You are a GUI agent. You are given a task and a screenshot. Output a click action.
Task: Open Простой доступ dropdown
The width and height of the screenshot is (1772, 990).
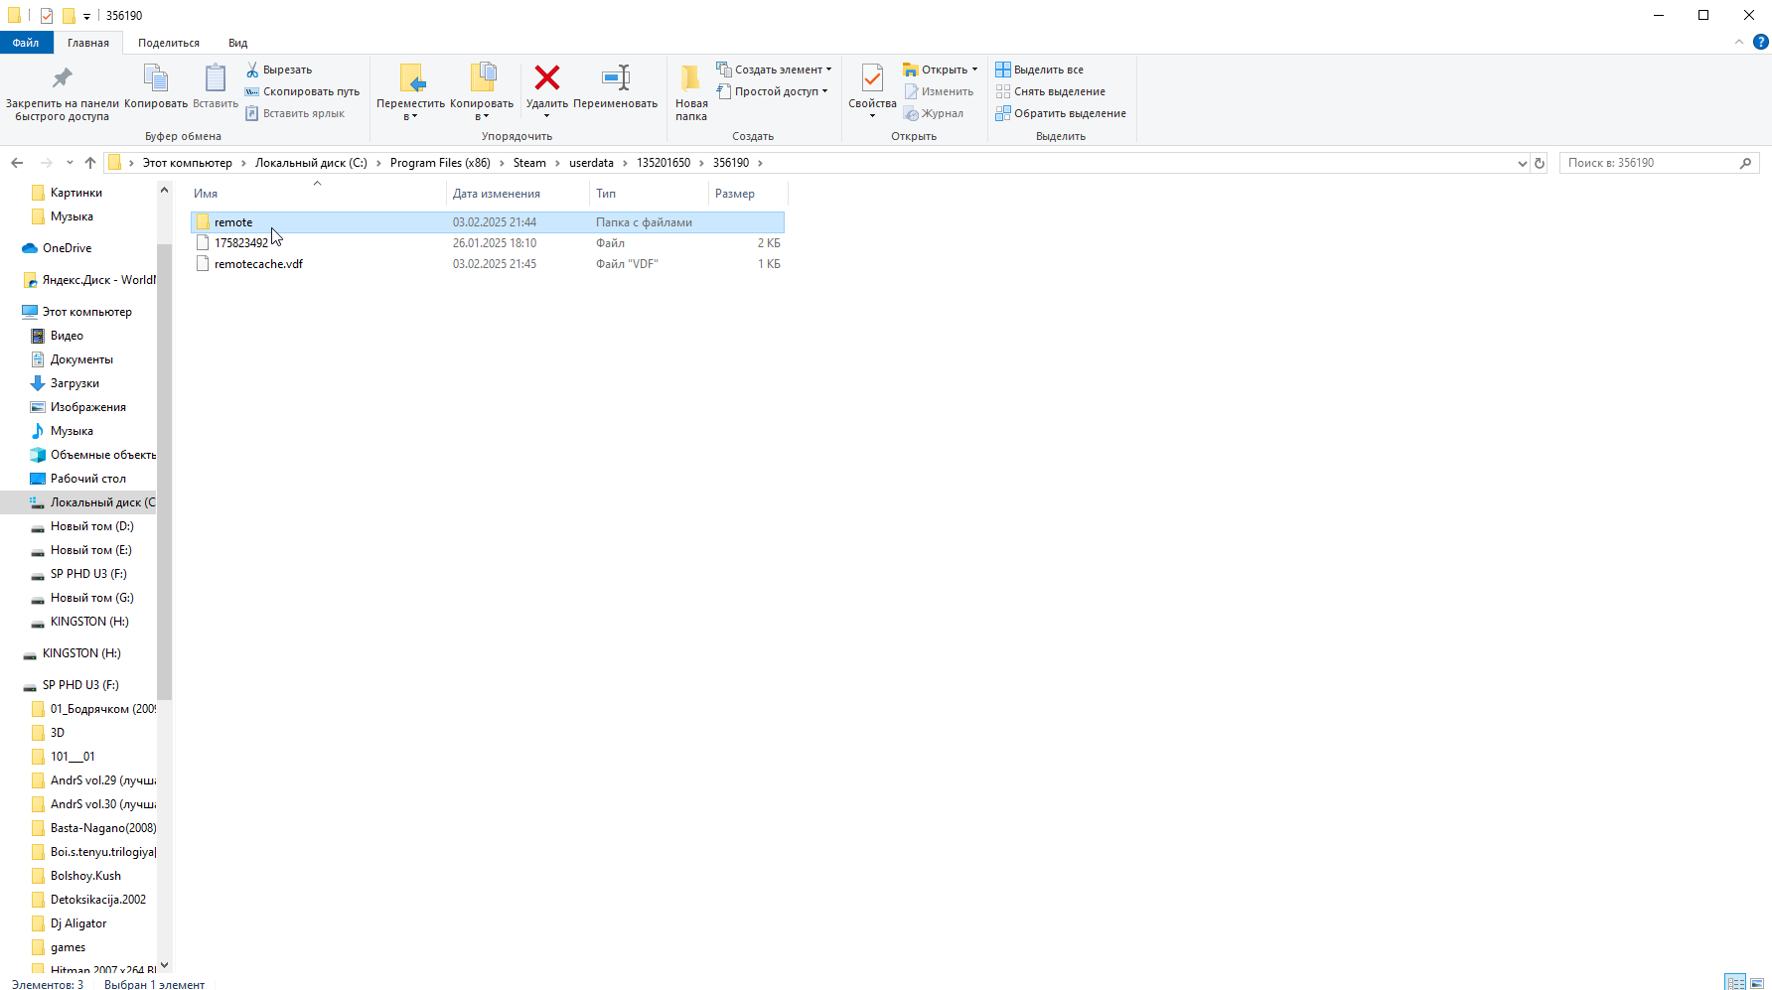772,91
